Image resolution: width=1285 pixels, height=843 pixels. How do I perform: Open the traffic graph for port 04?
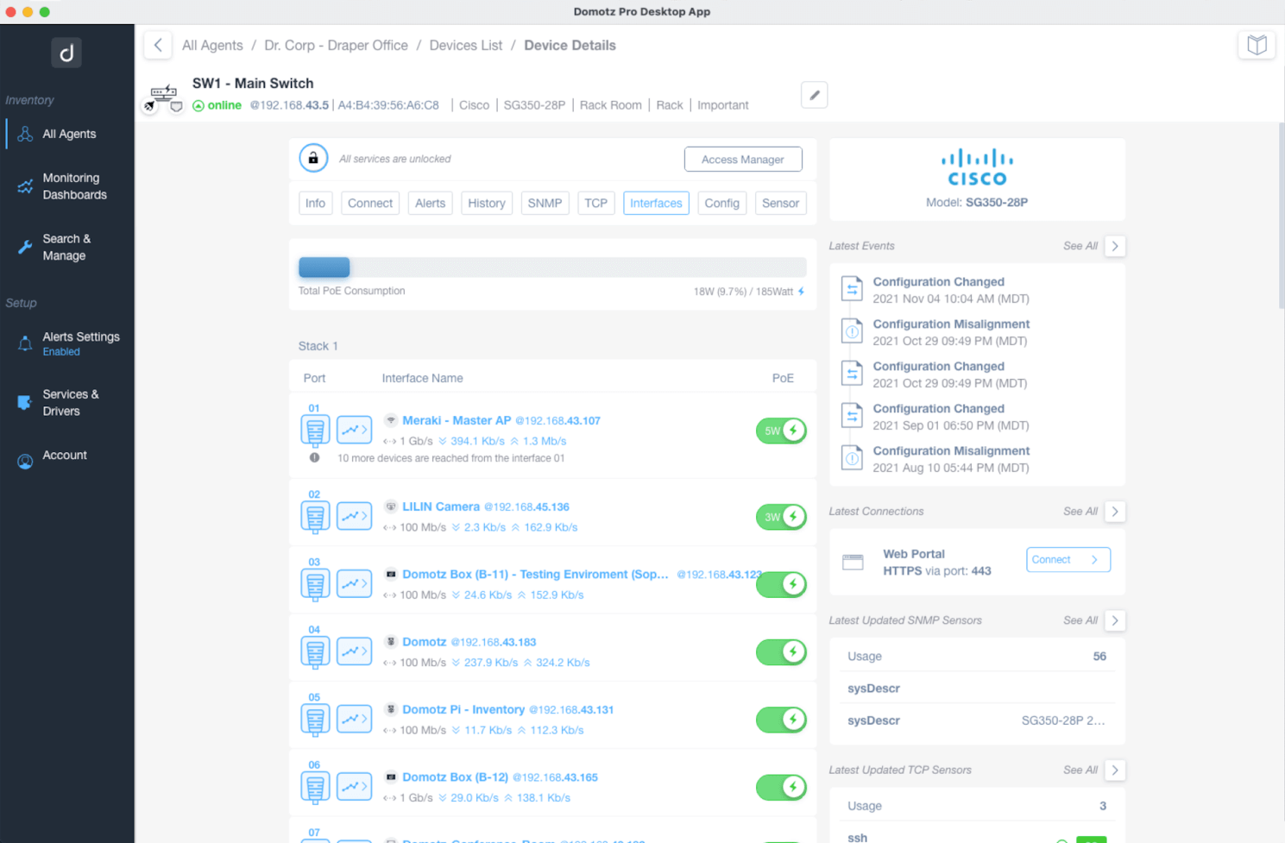[x=354, y=651]
